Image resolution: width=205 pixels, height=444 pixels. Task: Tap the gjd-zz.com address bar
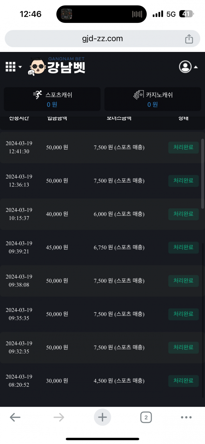pyautogui.click(x=102, y=39)
